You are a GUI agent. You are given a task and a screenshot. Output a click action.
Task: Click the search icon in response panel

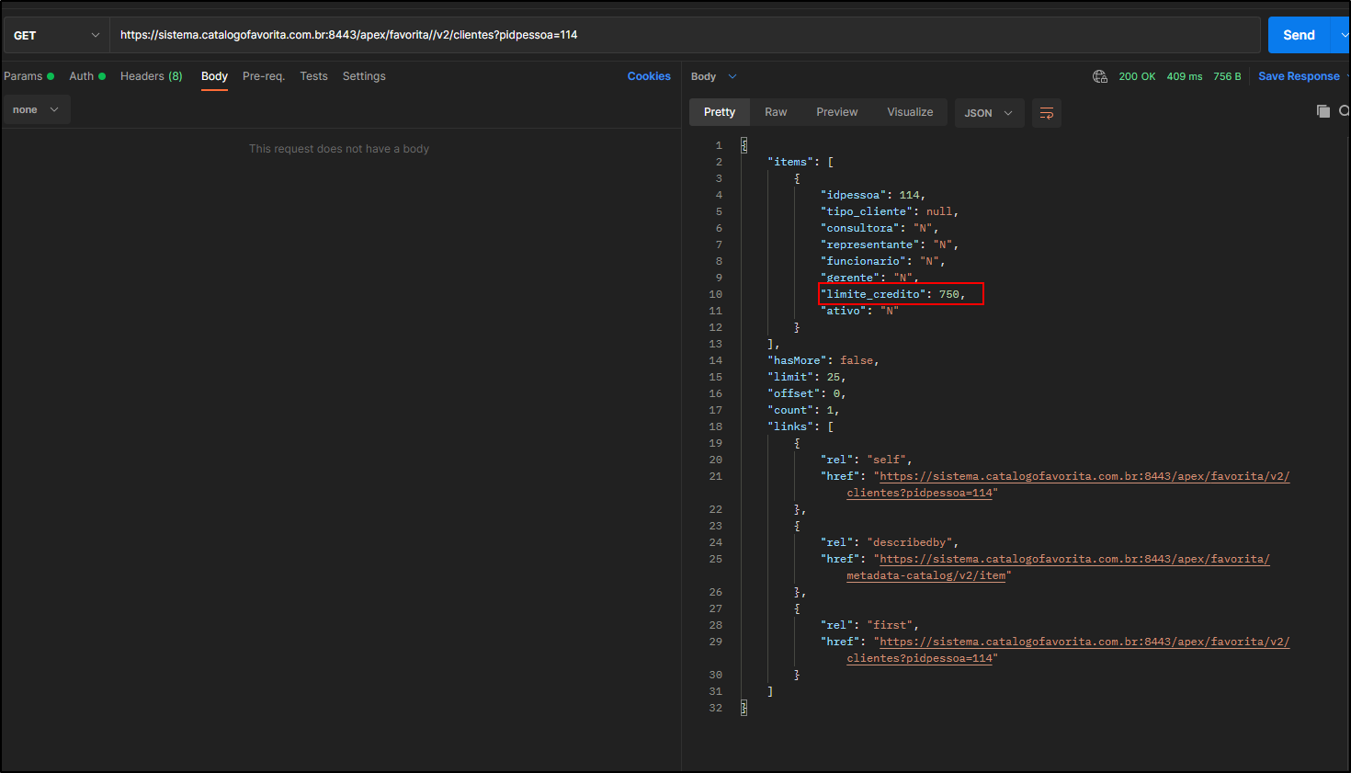(x=1344, y=111)
